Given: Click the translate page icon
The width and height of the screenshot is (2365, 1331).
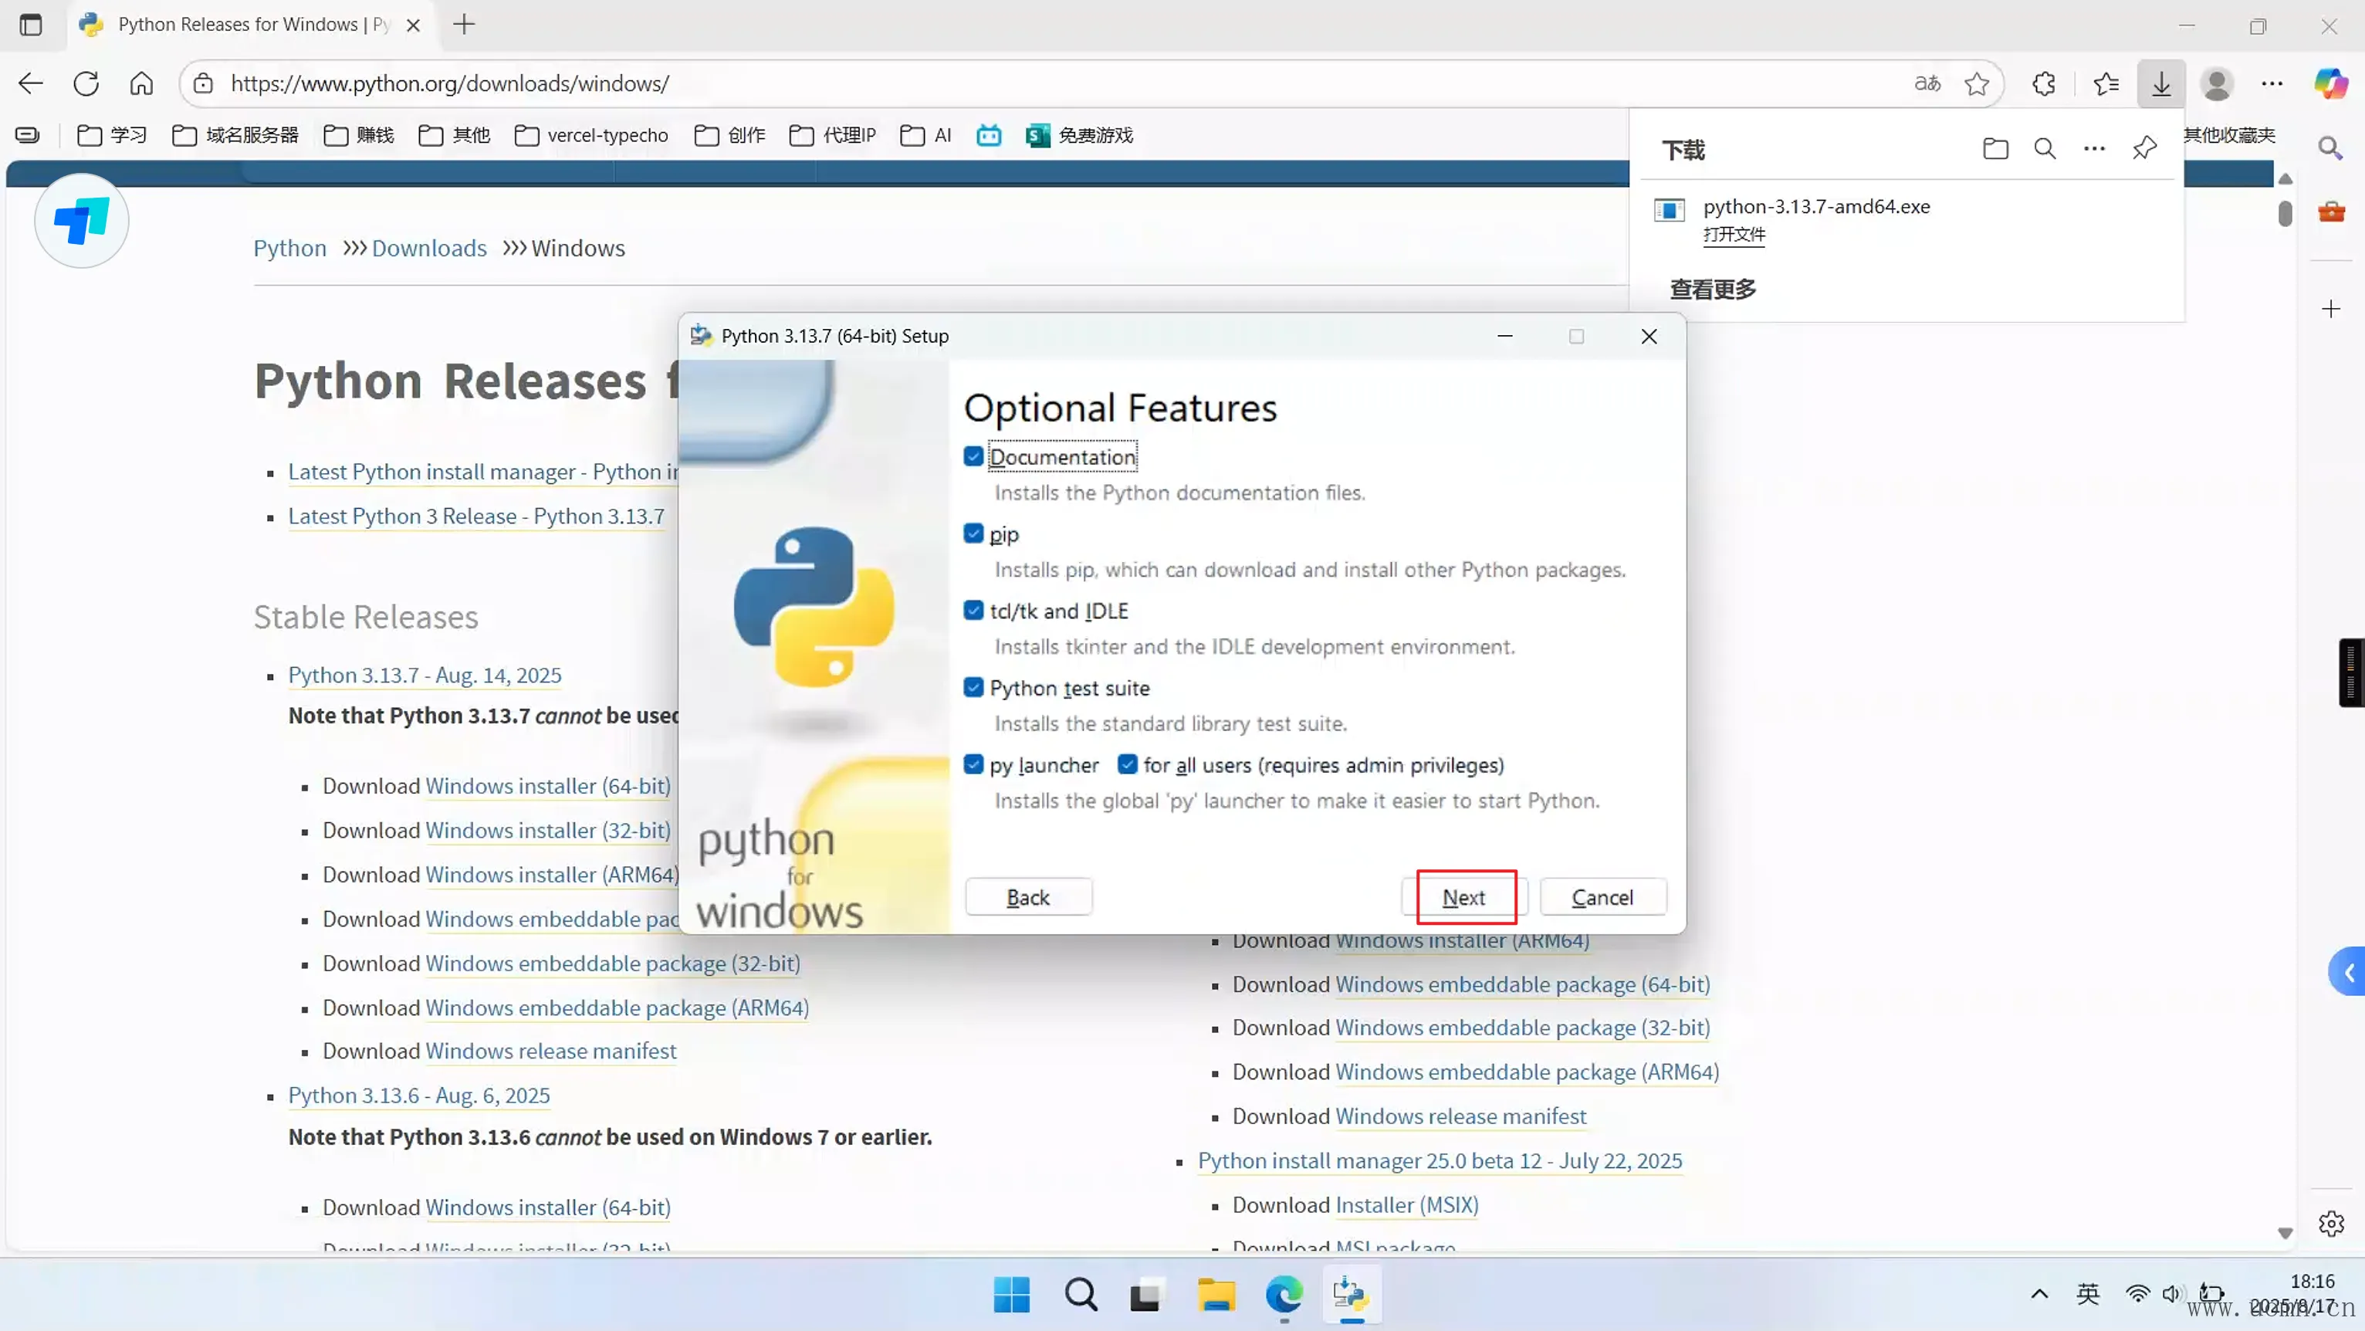Looking at the screenshot, I should pos(1927,83).
